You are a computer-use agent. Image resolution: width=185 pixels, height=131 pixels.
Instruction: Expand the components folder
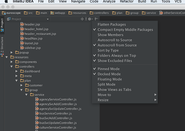12,62
